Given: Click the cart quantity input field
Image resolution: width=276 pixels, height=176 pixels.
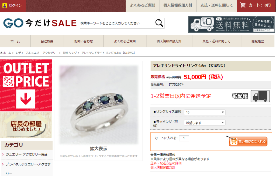Looking at the screenshot, I should tap(184, 138).
